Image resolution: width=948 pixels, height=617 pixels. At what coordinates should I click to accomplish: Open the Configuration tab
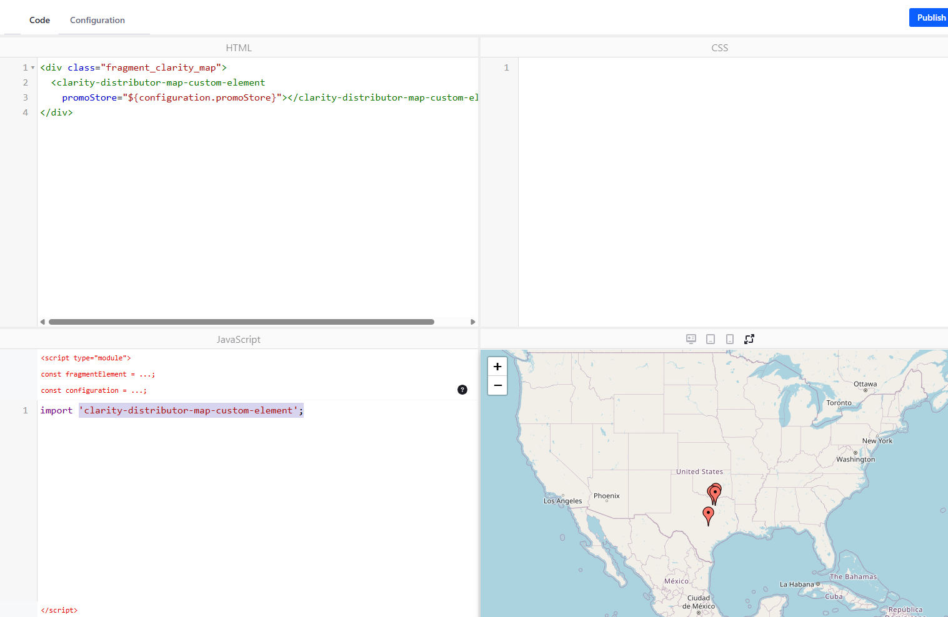coord(97,20)
